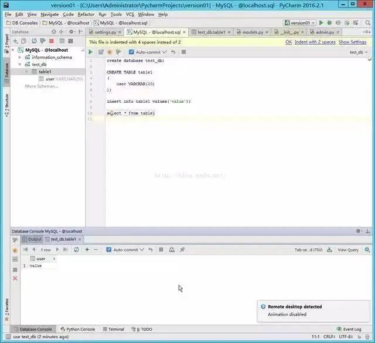
Task: Click the Export data download icon
Action: tap(329, 250)
